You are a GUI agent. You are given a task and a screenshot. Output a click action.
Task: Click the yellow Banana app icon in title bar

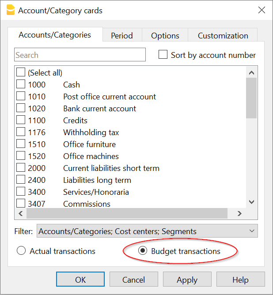[x=10, y=10]
